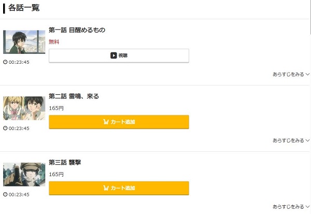
Task: Click the clock icon under the 第三話 thumbnail
Action: [x=5, y=195]
